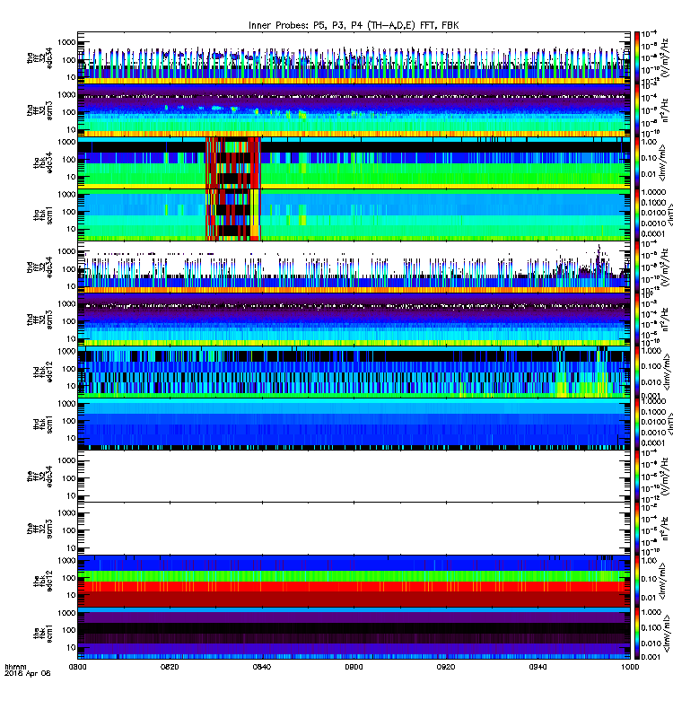This screenshot has width=673, height=718.
Task: Pick the color bar beside thd fff edc34 spectrogram
Action: click(637, 267)
